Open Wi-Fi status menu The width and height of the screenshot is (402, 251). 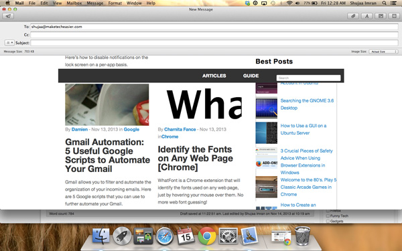(x=289, y=3)
